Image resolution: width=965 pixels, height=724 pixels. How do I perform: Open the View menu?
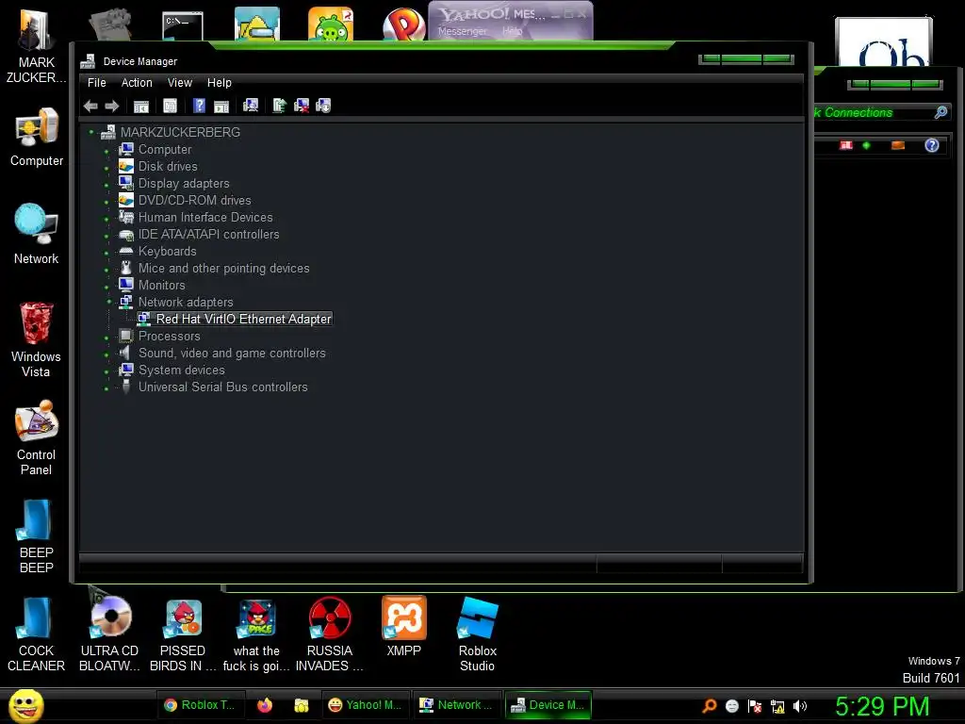click(180, 83)
